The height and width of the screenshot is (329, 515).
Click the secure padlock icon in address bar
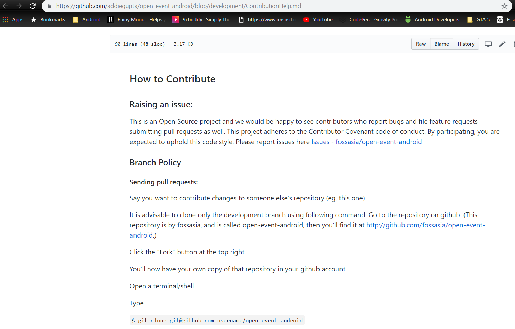49,6
